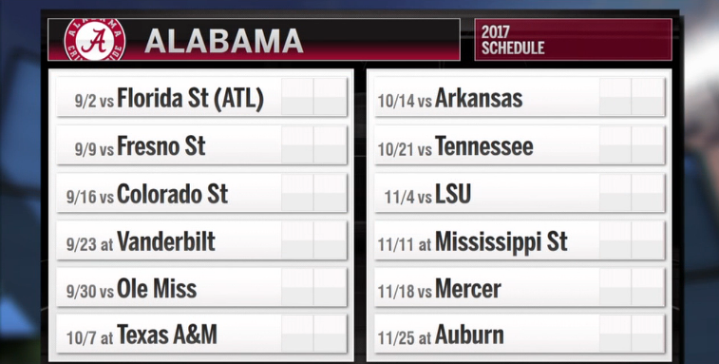Click last score box in Texas A&M row
Image resolution: width=719 pixels, height=364 pixels.
coord(330,334)
